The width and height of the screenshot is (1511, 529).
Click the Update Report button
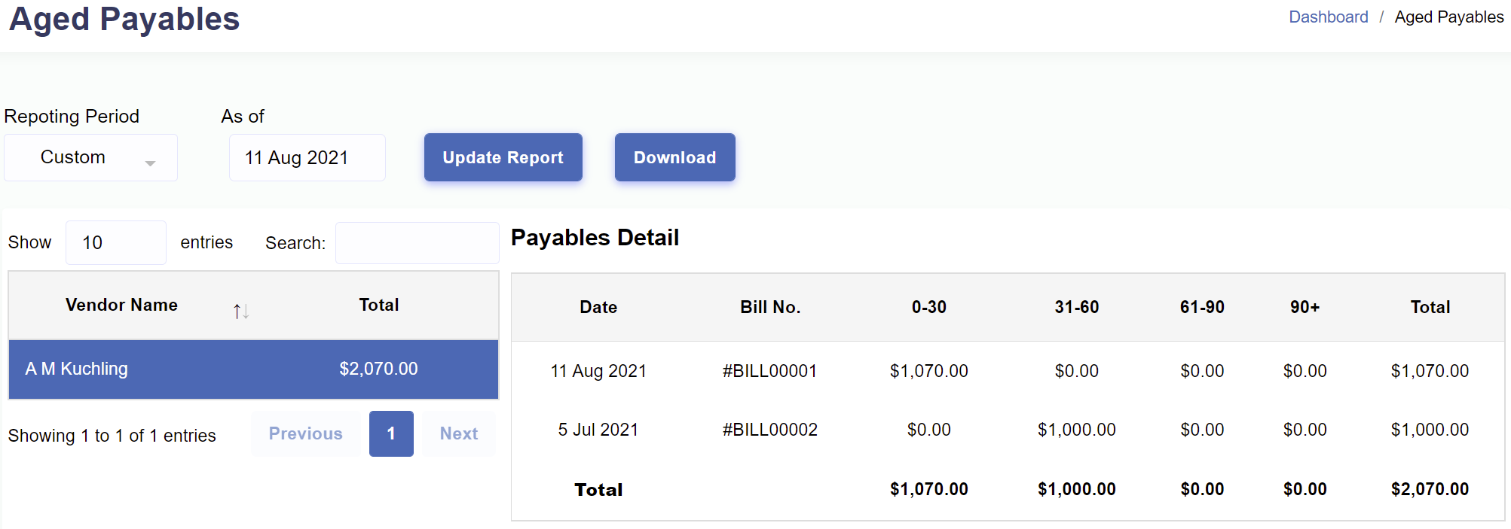tap(503, 157)
